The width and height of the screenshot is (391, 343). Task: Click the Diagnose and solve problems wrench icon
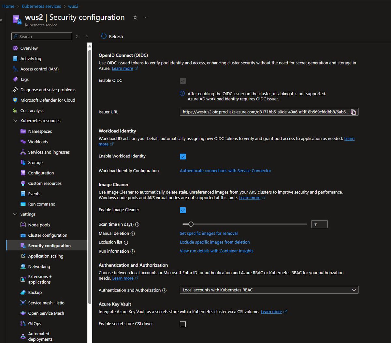tap(15, 90)
